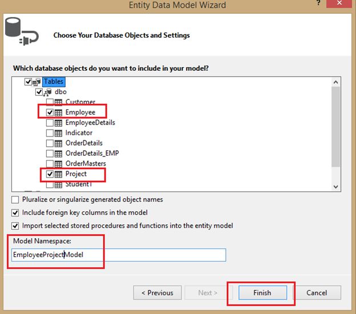The width and height of the screenshot is (356, 314).
Task: Enable pluralize or singularize object names
Action: pyautogui.click(x=15, y=200)
